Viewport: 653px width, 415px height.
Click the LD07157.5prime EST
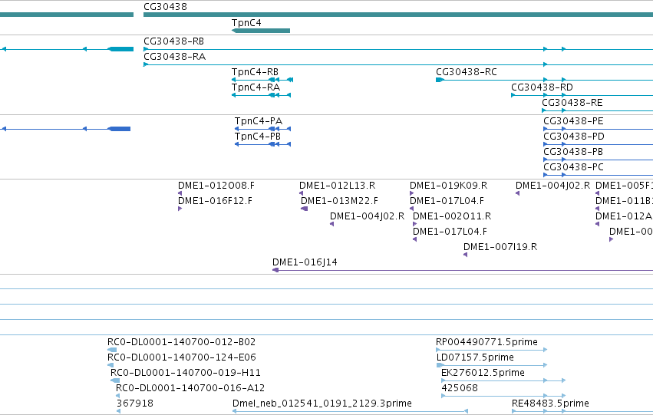[x=492, y=365]
